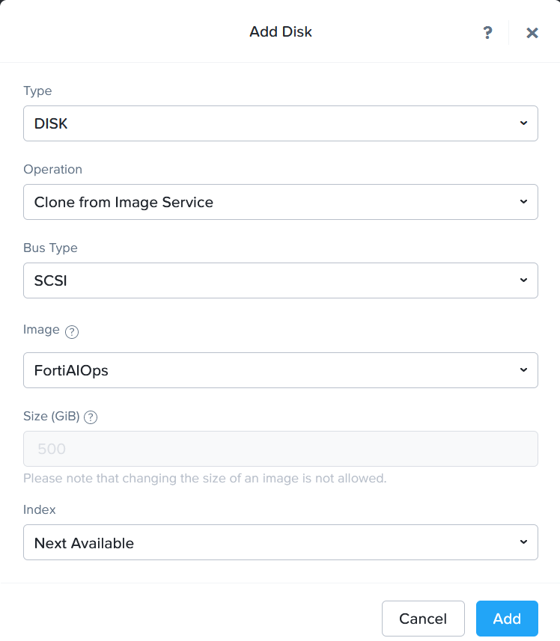Expand the Bus Type dropdown showing SCSI
Viewport: 560px width, 641px height.
tap(270, 280)
